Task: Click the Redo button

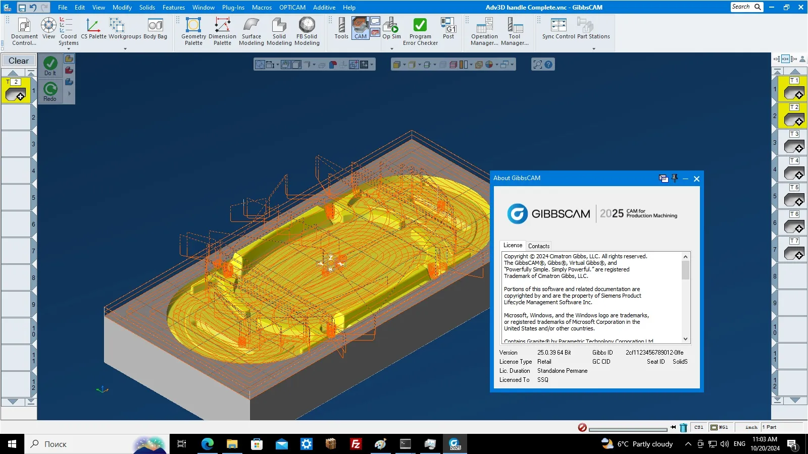Action: [50, 91]
